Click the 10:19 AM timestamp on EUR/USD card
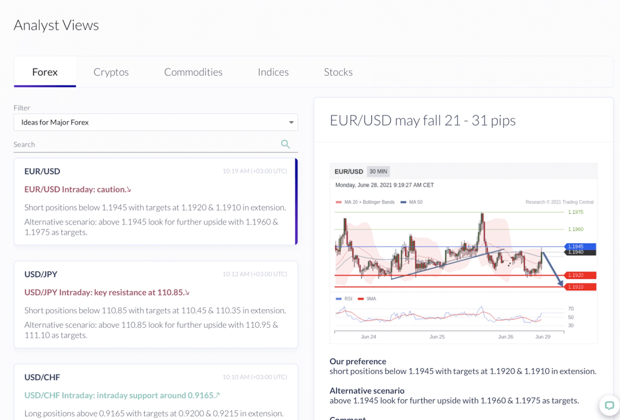The height and width of the screenshot is (420, 620). pyautogui.click(x=255, y=171)
